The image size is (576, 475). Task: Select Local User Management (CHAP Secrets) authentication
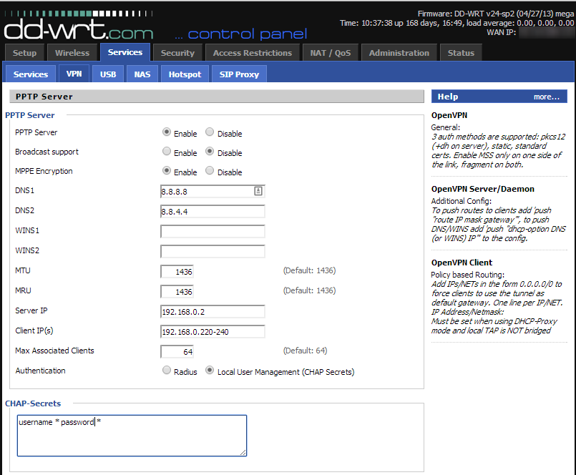[x=210, y=371]
